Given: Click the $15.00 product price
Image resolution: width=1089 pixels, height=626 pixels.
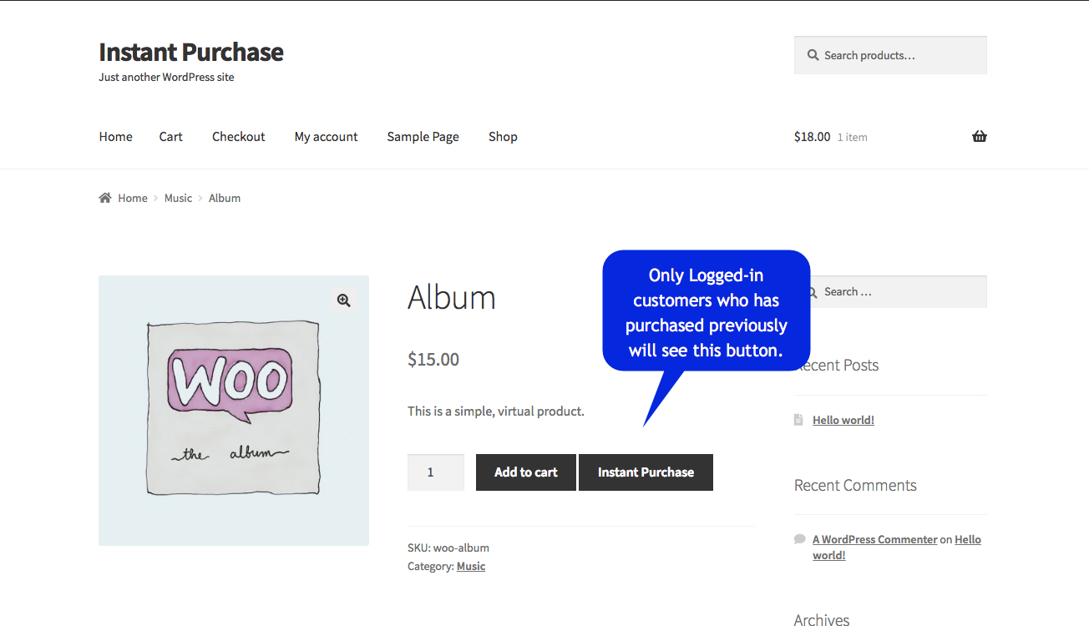Looking at the screenshot, I should click(x=433, y=360).
